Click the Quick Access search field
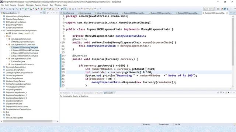Viewport: 236px width, 132px height. tap(209, 9)
